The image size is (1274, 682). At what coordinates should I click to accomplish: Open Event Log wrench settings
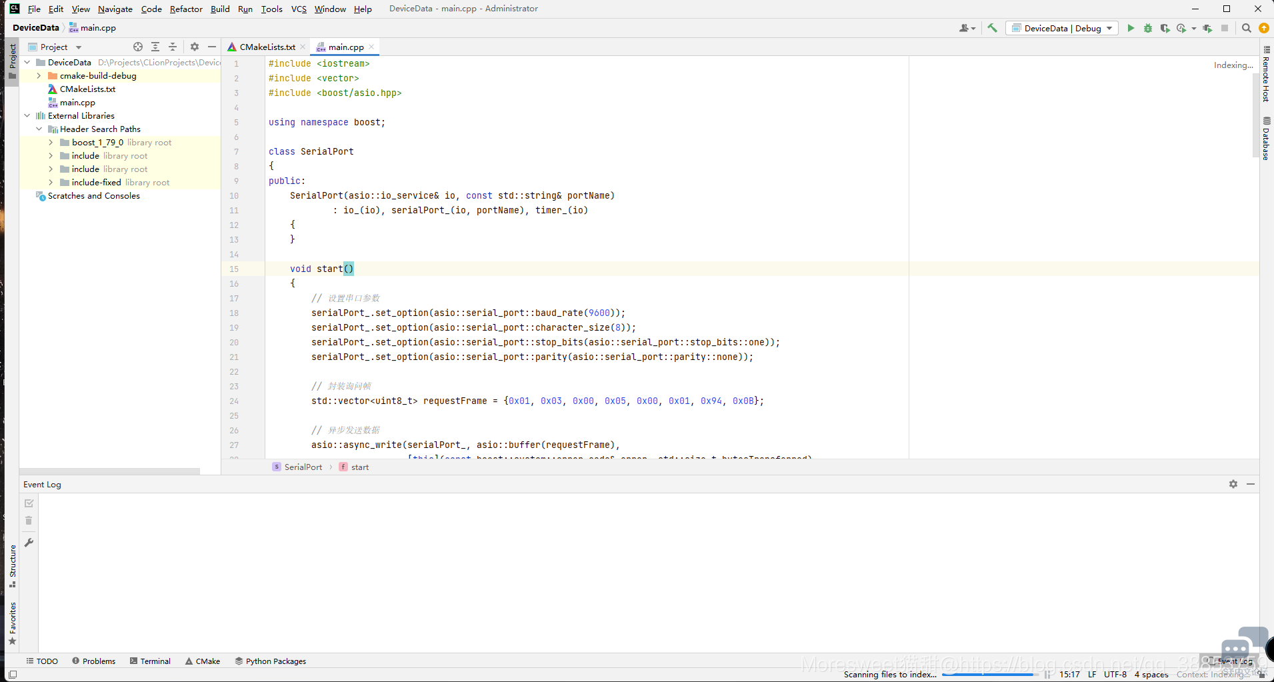29,543
